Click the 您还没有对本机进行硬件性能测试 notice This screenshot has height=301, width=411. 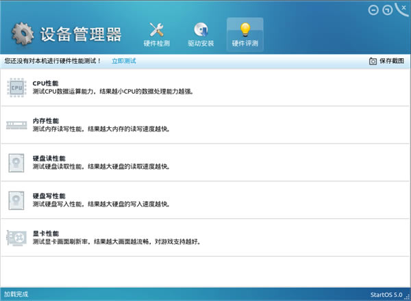tap(53, 61)
